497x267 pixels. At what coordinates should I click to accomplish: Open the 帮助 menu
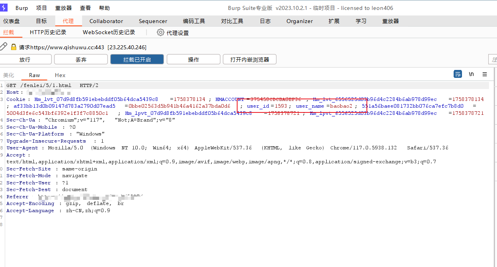click(x=104, y=8)
